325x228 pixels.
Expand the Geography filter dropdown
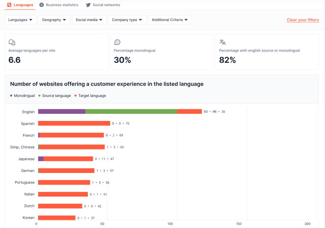coord(54,20)
